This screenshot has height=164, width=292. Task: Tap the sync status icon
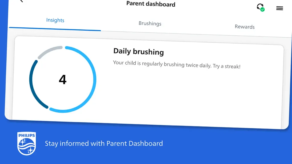click(x=260, y=7)
